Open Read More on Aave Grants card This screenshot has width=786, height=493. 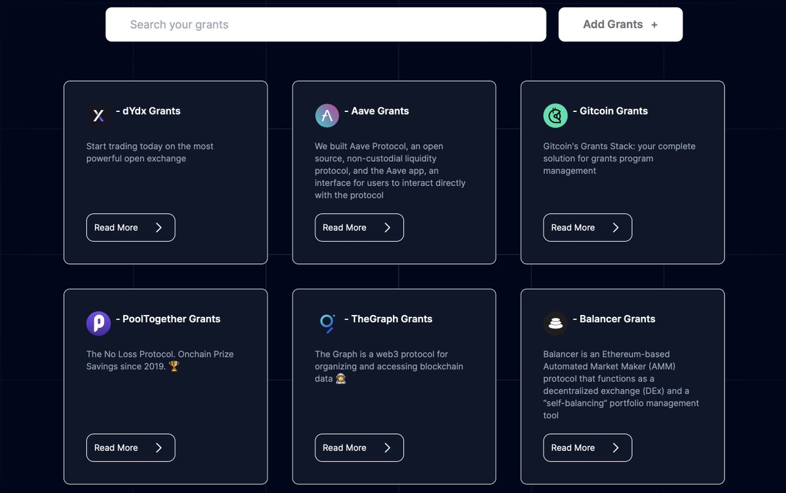pos(360,227)
